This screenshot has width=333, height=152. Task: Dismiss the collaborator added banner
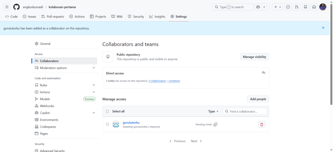[x=323, y=28]
